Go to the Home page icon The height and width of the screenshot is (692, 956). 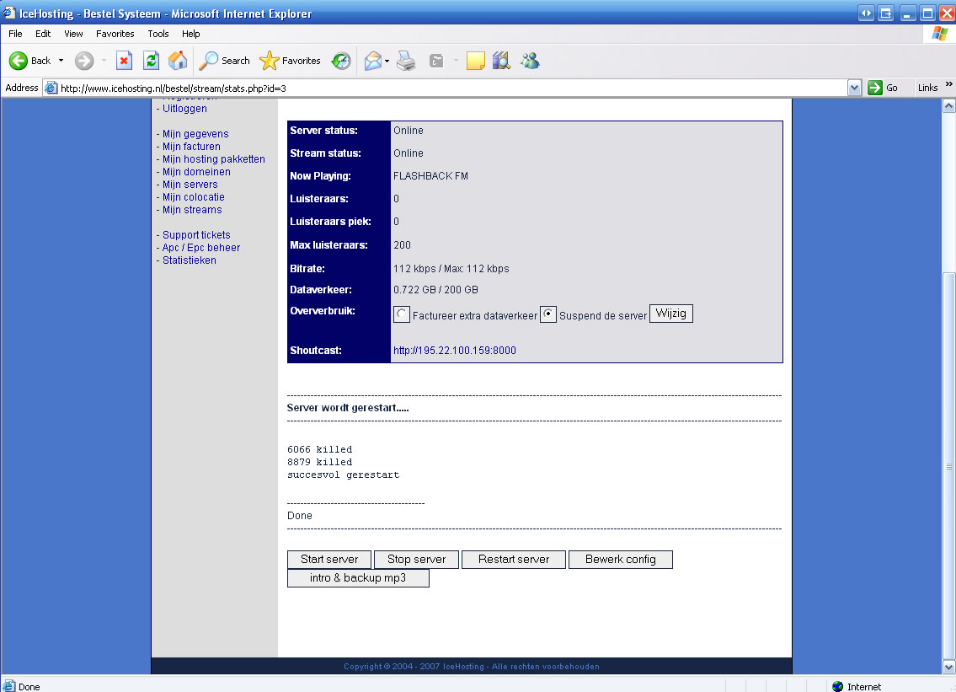178,61
